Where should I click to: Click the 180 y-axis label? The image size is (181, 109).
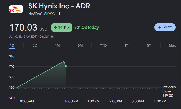pos(12,56)
